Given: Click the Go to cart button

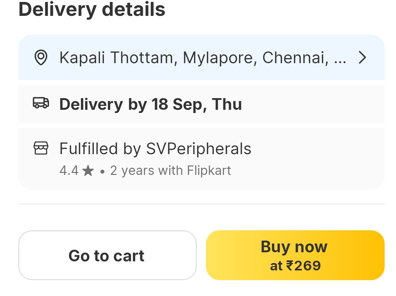Looking at the screenshot, I should (x=107, y=255).
